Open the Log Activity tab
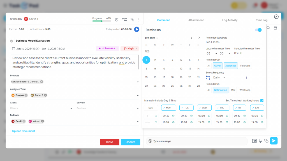Image resolution: width=287 pixels, height=161 pixels. click(x=230, y=20)
